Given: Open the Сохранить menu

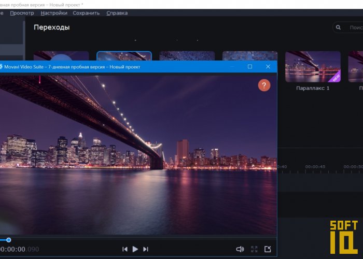Looking at the screenshot, I should pyautogui.click(x=86, y=13).
